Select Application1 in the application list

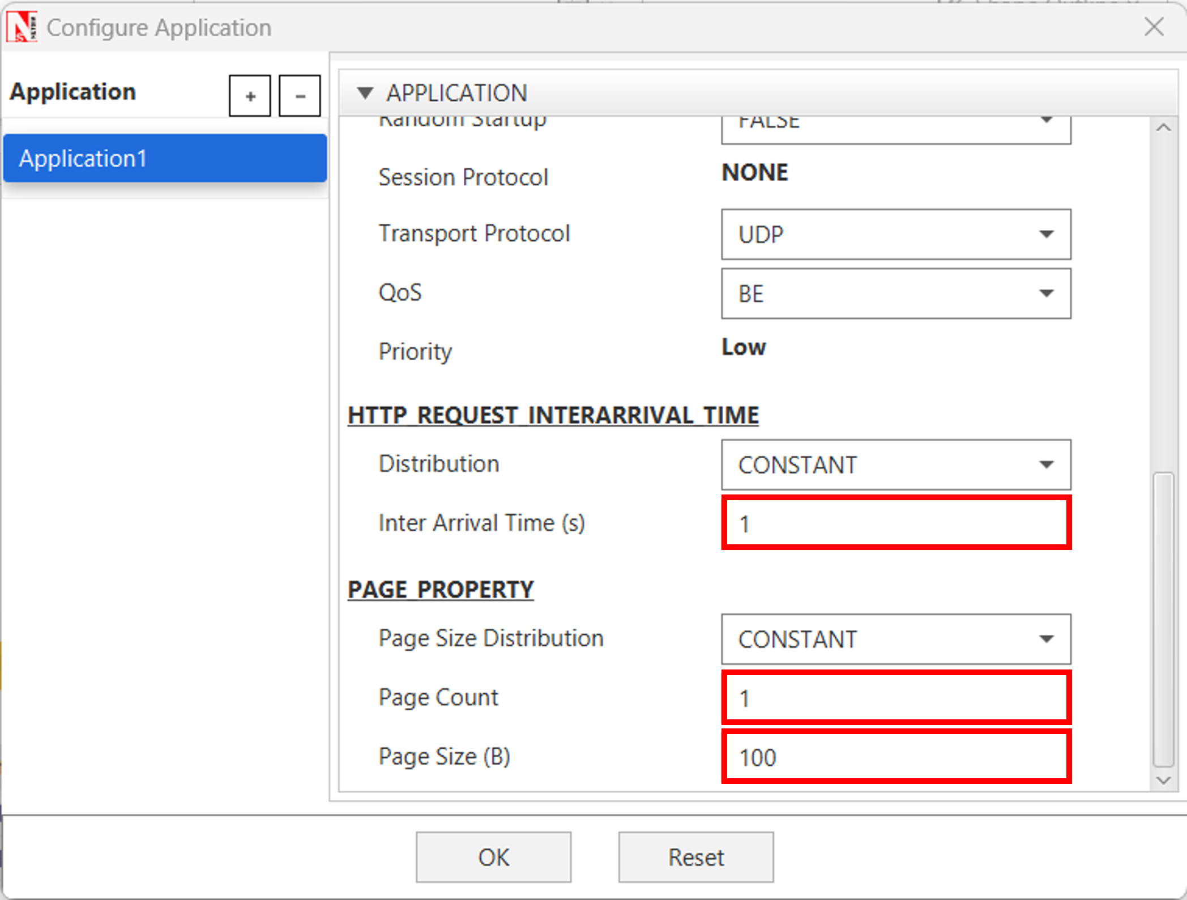(165, 158)
